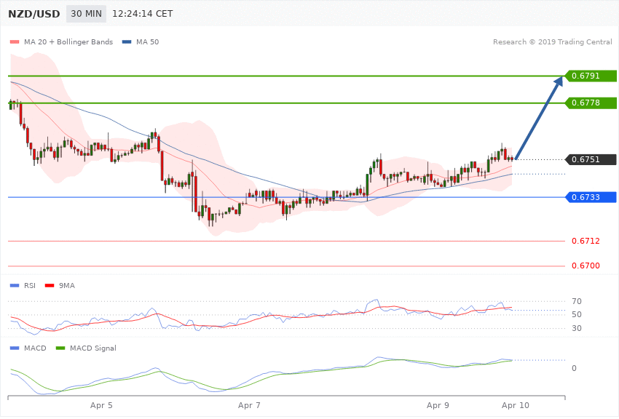This screenshot has width=619, height=419.
Task: Click the Apr 9 date axis label
Action: click(x=438, y=405)
